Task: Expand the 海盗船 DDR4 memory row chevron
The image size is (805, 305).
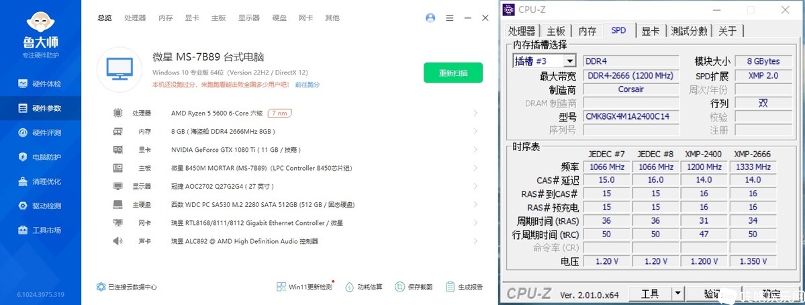Action: (475, 132)
